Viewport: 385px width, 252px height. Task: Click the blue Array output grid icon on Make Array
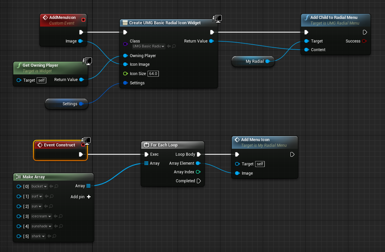click(89, 186)
